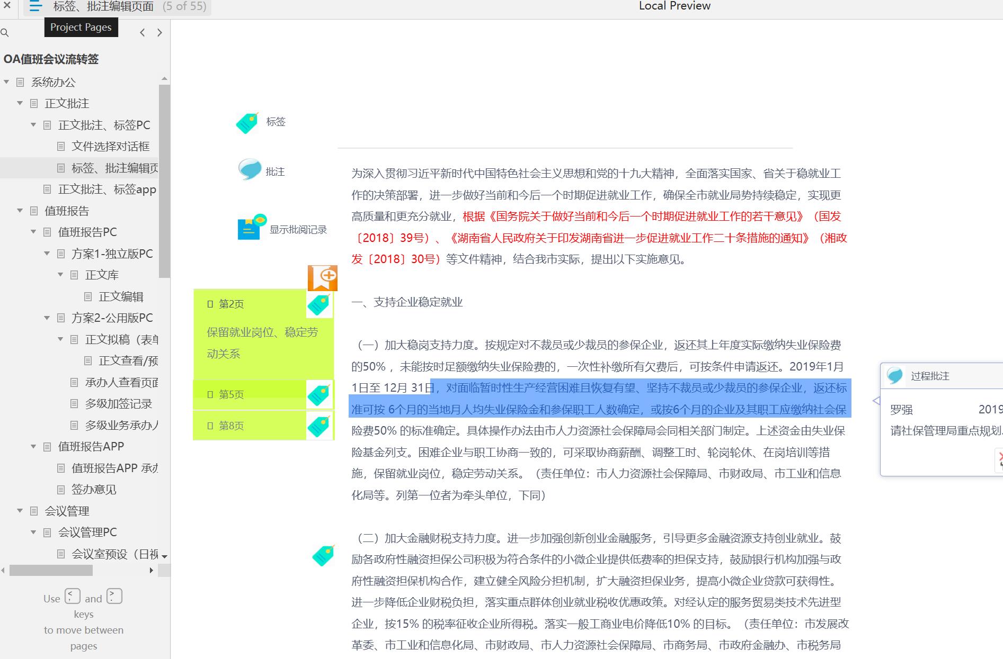Collapse the 方案1-独立版PC node
1003x659 pixels.
47,254
